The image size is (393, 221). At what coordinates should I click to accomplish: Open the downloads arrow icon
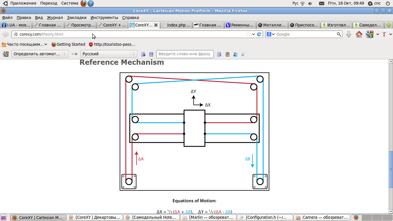pyautogui.click(x=349, y=34)
